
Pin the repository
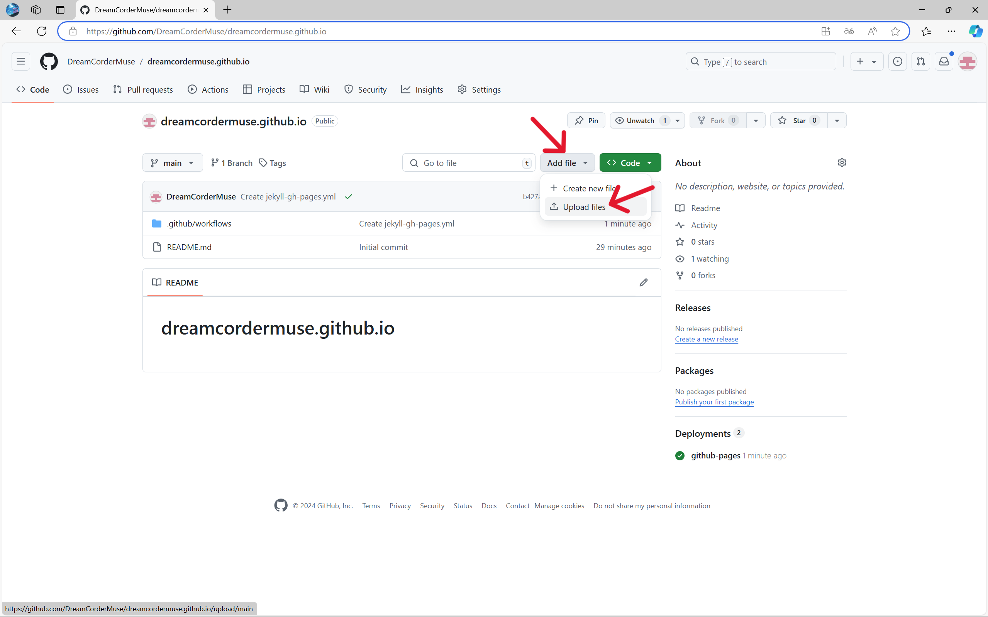[586, 120]
